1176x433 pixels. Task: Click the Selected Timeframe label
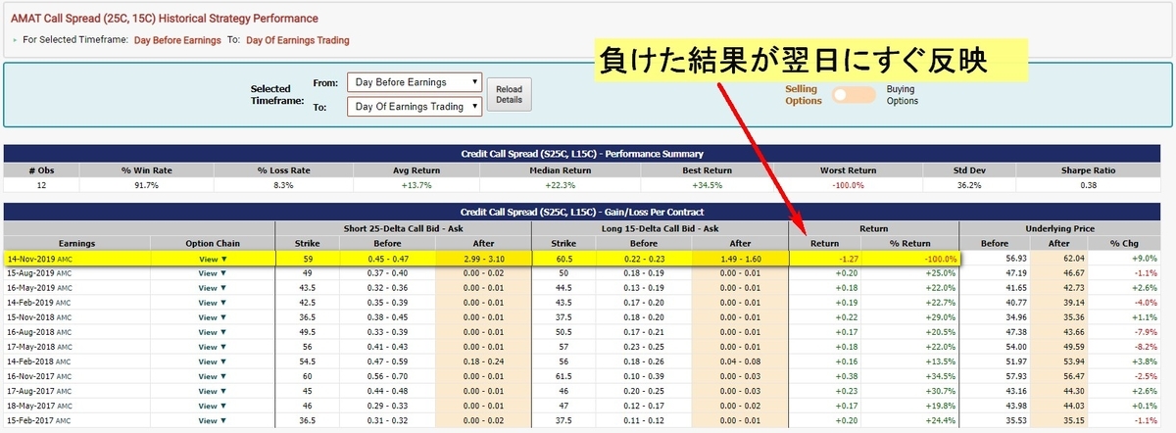[x=276, y=94]
